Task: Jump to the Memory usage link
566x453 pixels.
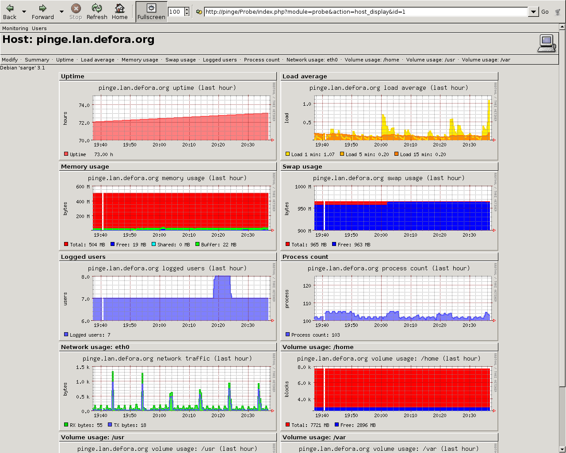Action: coord(140,60)
